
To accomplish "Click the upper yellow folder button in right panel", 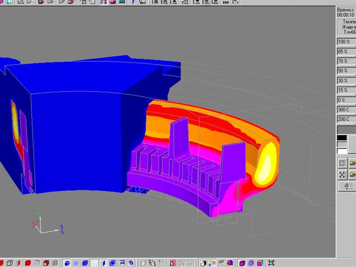I will coord(352,163).
